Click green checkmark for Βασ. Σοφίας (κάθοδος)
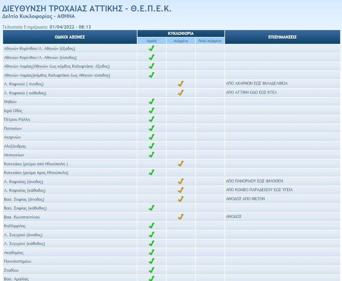 (x=152, y=208)
